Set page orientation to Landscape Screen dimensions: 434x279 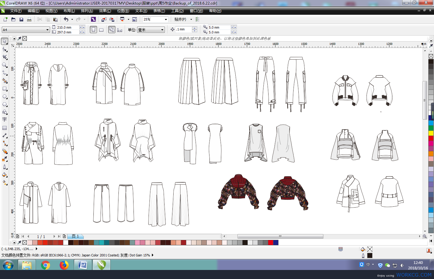pyautogui.click(x=101, y=30)
